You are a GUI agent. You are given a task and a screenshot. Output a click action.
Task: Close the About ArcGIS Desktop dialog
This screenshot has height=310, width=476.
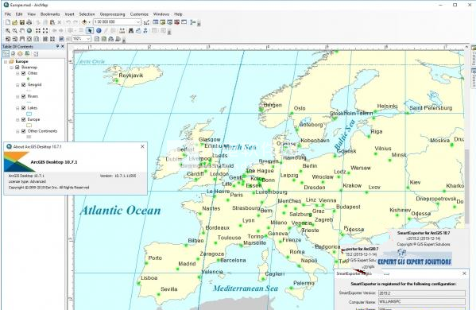click(x=142, y=146)
